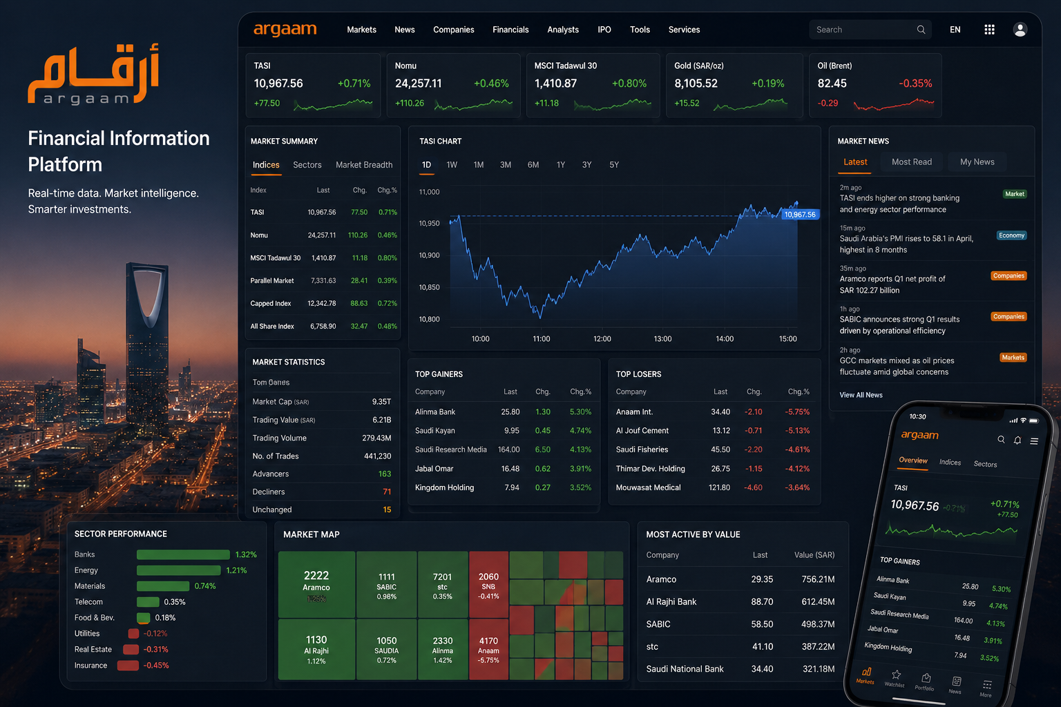Select Jabal Omar in the Top Gainers table
The image size is (1061, 707).
[504, 469]
